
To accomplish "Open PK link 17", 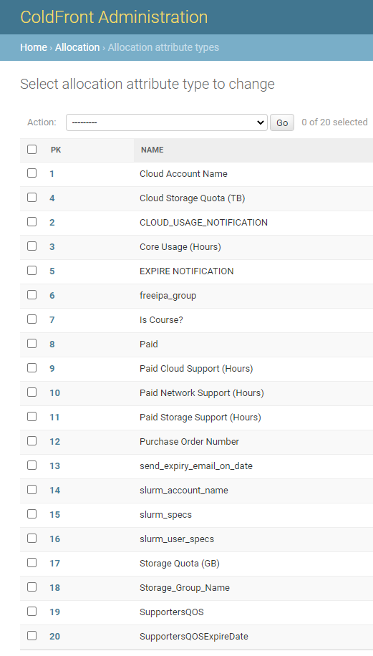I will [x=55, y=563].
